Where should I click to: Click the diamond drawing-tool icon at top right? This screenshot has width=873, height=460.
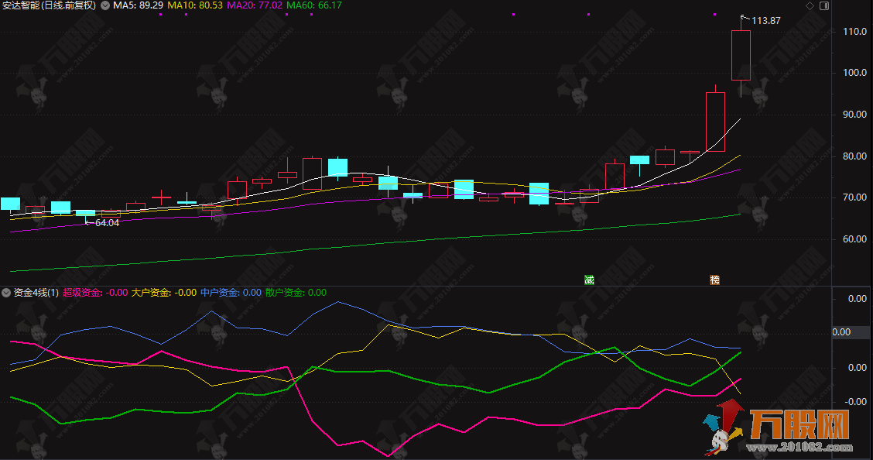click(810, 5)
